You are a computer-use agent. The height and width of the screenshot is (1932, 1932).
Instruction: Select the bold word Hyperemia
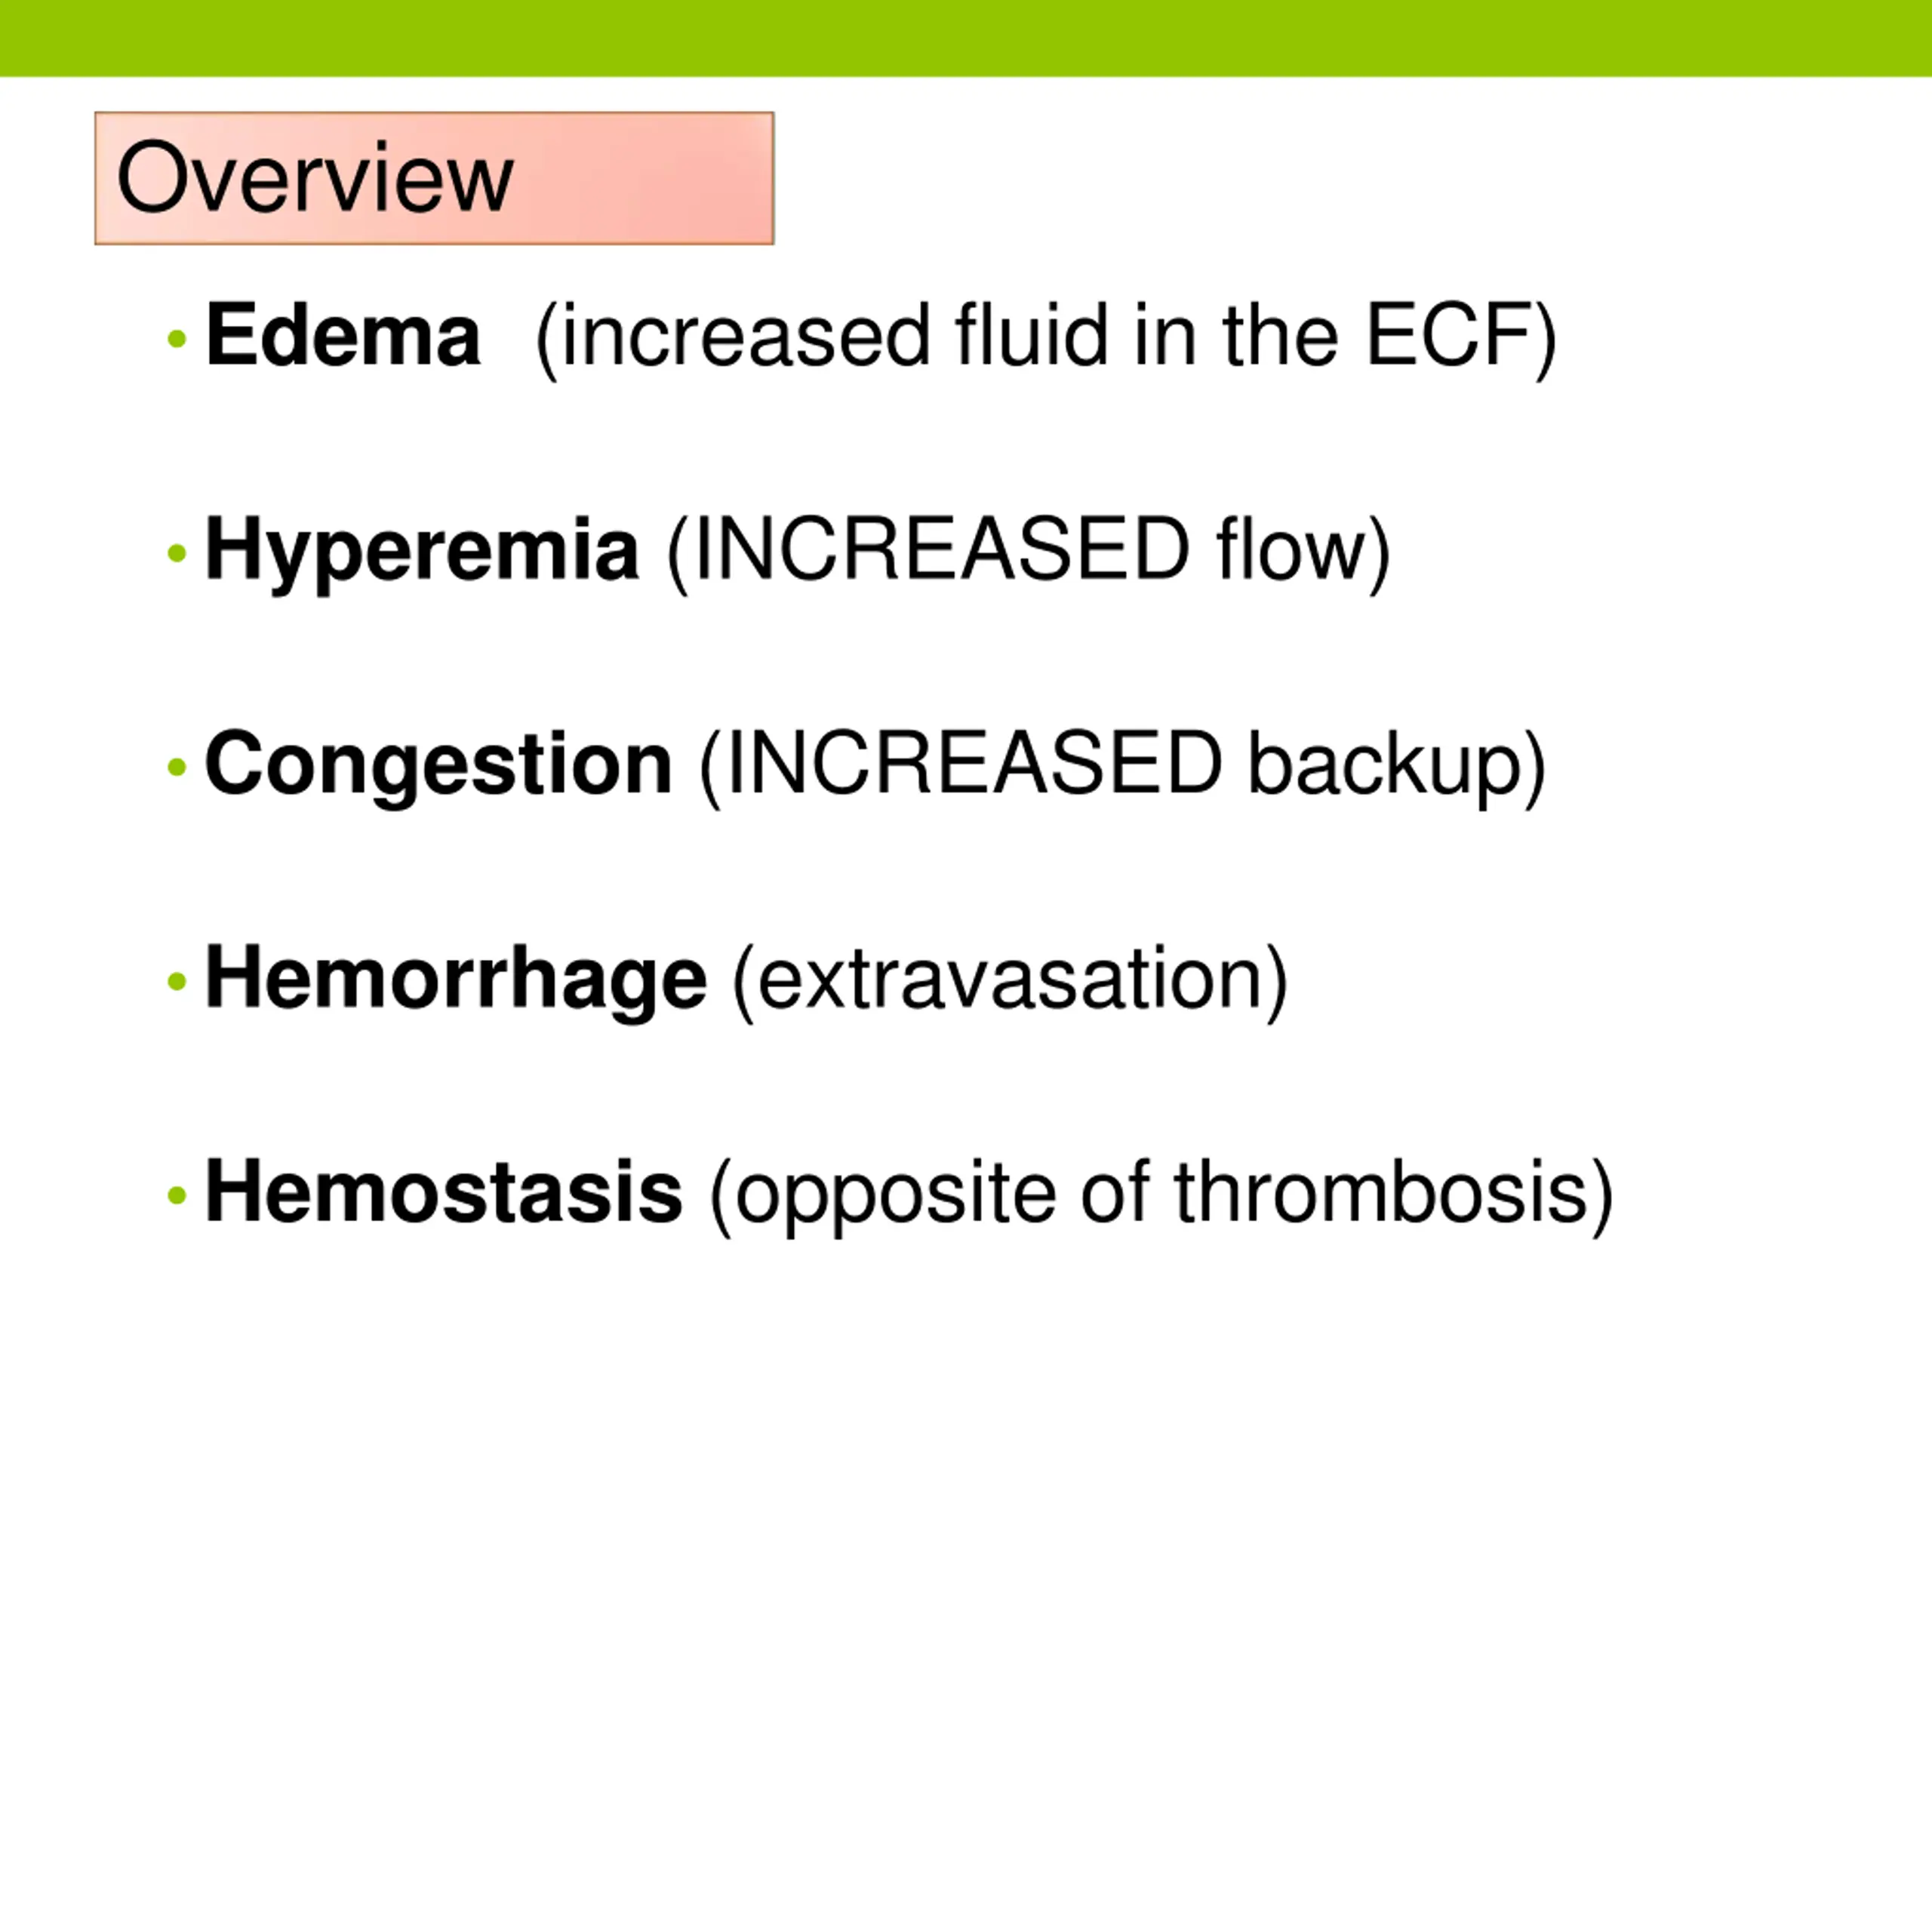pos(422,550)
